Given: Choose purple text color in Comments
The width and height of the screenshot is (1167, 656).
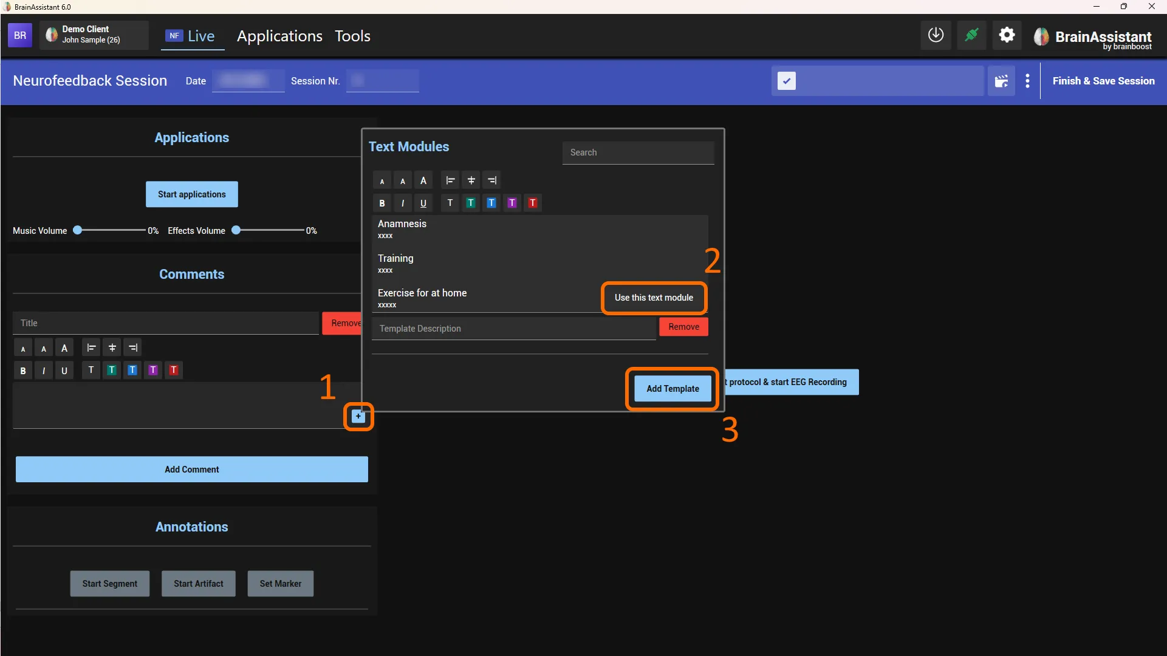Looking at the screenshot, I should [153, 370].
